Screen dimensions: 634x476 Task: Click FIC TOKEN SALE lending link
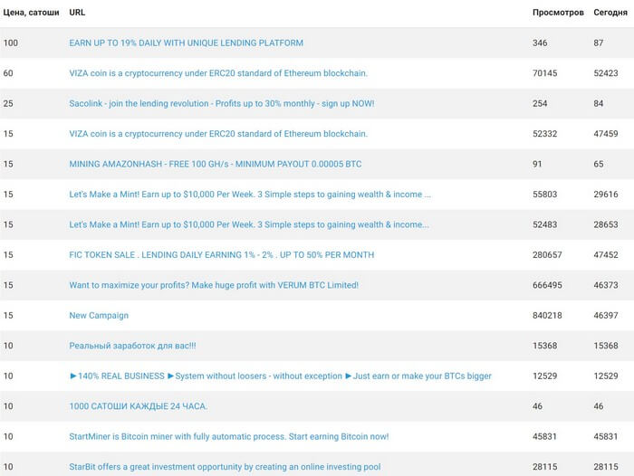[221, 255]
